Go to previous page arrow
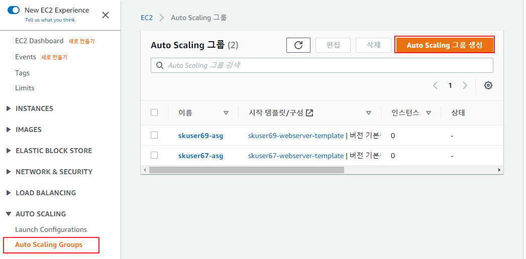 point(436,85)
